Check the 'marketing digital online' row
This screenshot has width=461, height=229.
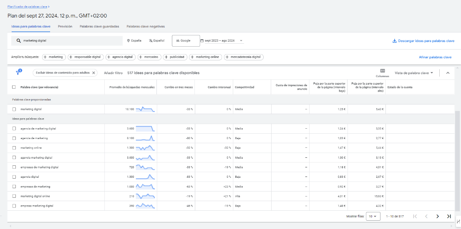coord(14,196)
